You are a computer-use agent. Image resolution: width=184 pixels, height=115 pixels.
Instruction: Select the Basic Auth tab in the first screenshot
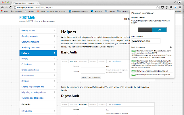pyautogui.click(x=73, y=61)
